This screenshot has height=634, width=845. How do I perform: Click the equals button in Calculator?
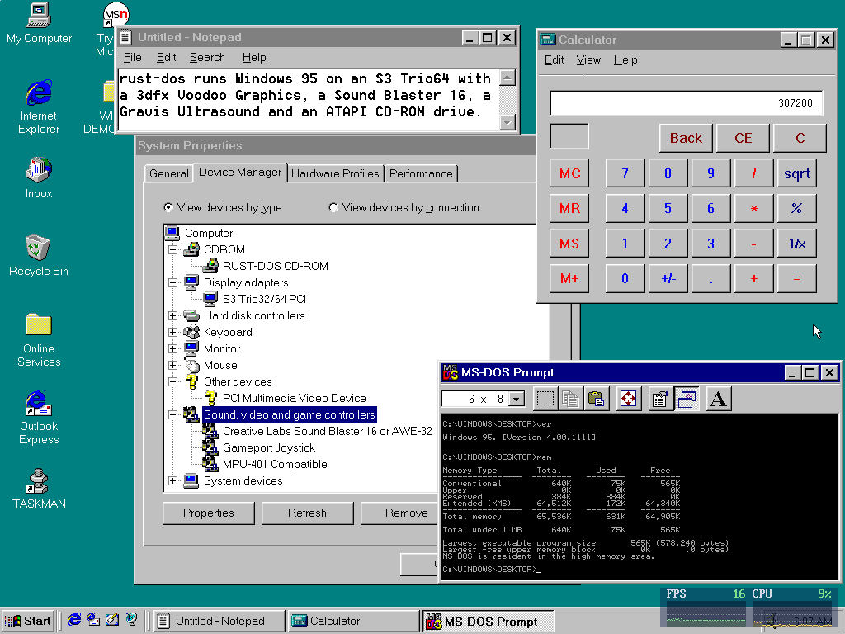click(796, 279)
